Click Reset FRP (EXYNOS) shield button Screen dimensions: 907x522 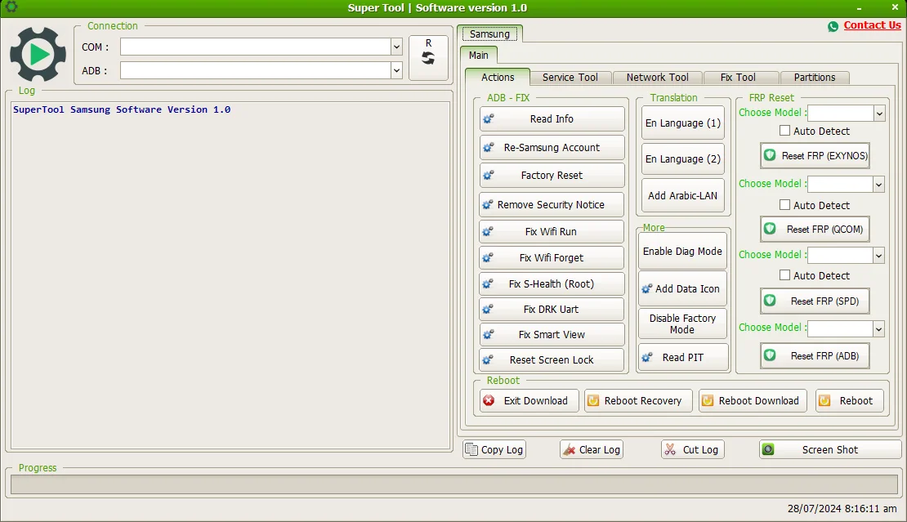(x=815, y=155)
